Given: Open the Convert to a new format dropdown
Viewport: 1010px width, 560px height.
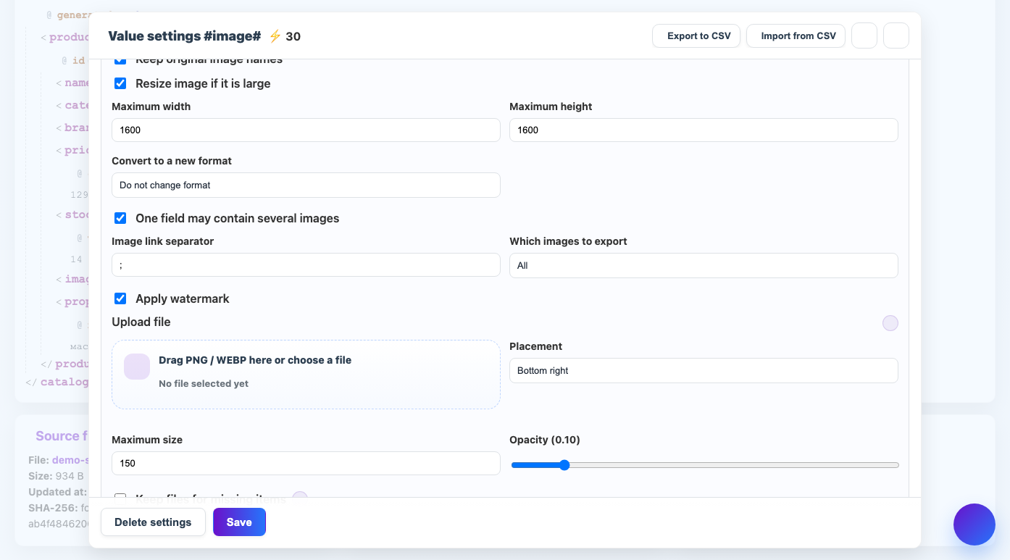Looking at the screenshot, I should [x=306, y=185].
